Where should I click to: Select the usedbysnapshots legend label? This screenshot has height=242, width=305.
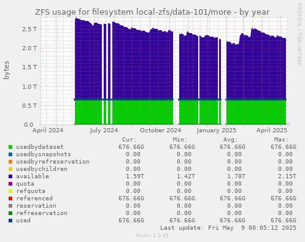click(44, 154)
